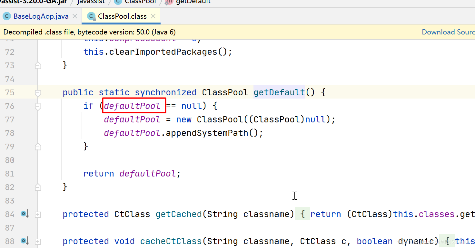Collapse the getDefault method at line 75

[x=38, y=93]
